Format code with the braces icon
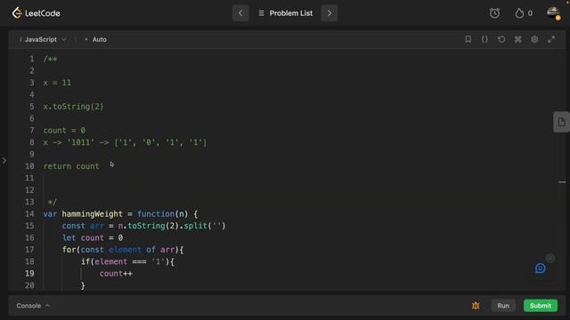The height and width of the screenshot is (320, 570). click(484, 39)
